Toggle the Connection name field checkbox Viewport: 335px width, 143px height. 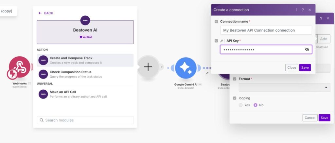216,22
